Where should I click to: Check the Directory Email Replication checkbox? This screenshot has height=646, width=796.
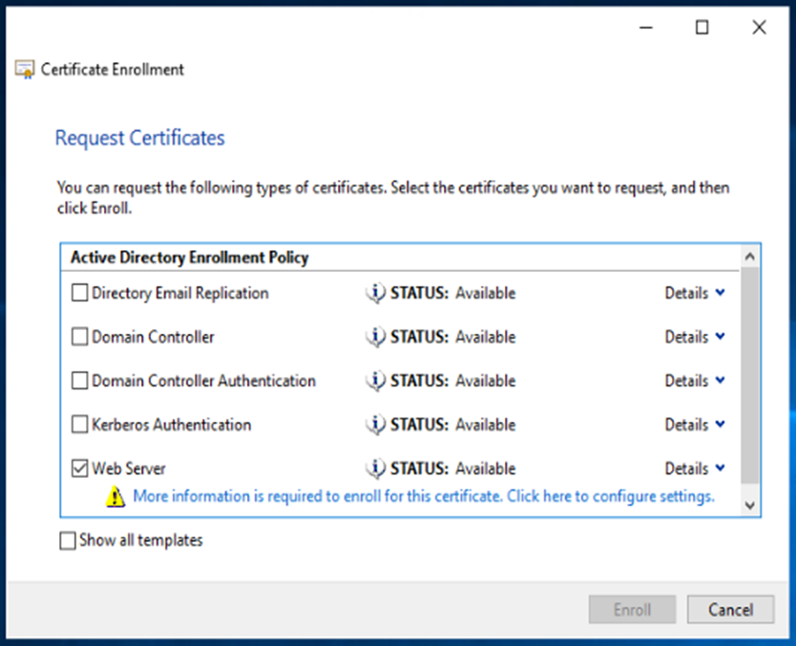tap(80, 293)
